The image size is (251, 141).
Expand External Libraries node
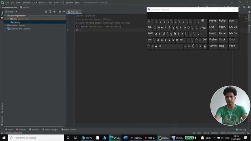(5, 25)
